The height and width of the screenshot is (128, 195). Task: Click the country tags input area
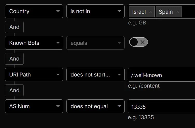coord(189,12)
